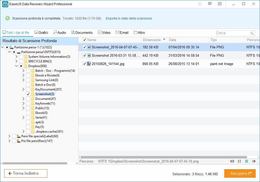The height and width of the screenshot is (182, 260).
Task: Switch to the Documento filter tab
Action: 82,32
